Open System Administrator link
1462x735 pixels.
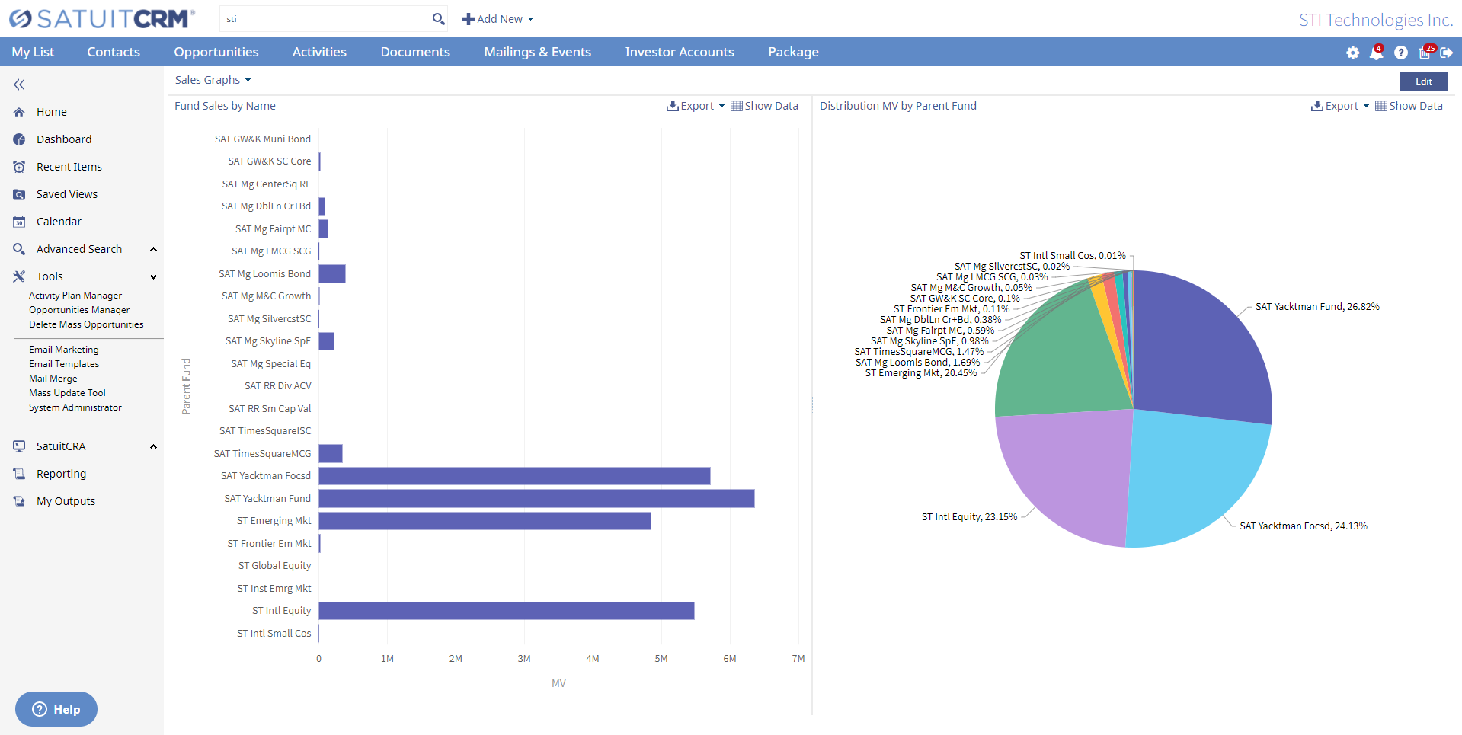75,407
